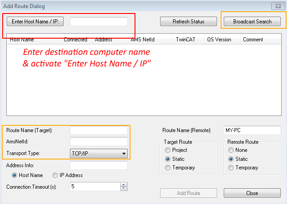Click the AMS NetId column header
Image resolution: width=287 pixels, height=204 pixels.
[143, 40]
